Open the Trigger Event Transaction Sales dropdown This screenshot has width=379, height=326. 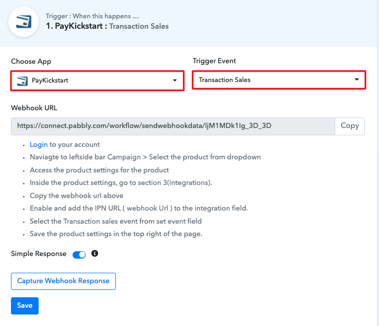coord(279,80)
